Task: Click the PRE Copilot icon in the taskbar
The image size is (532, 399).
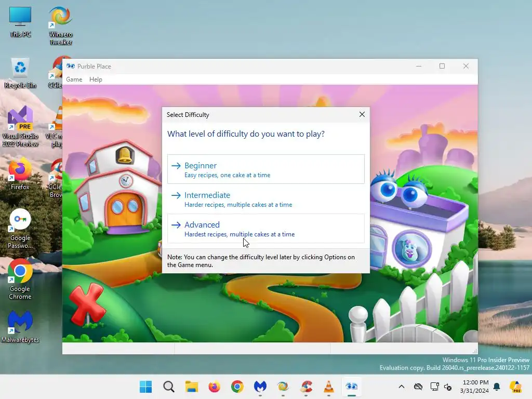Action: click(x=515, y=387)
